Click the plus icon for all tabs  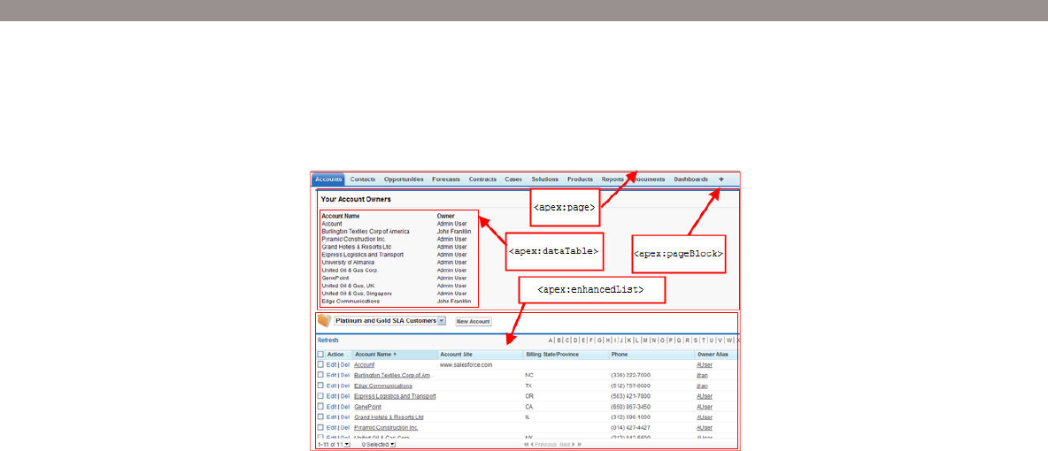click(721, 179)
